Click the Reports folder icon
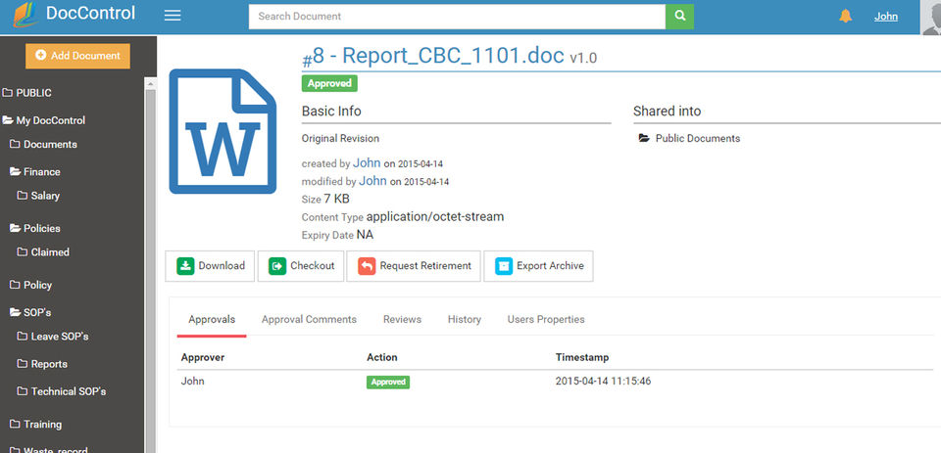This screenshot has height=453, width=941. pos(23,364)
